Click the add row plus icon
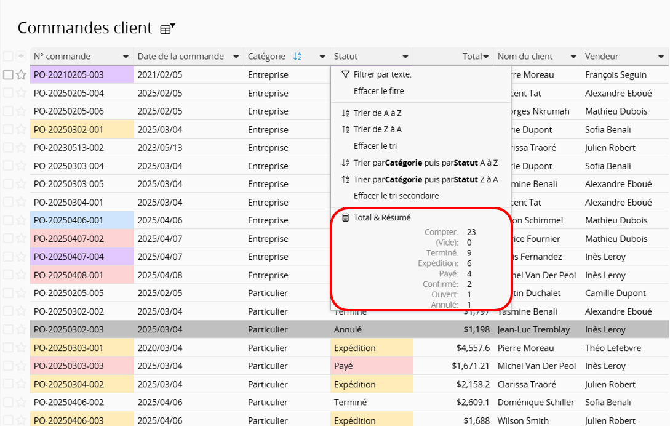Screen dimensions: 670x426 (x=21, y=57)
